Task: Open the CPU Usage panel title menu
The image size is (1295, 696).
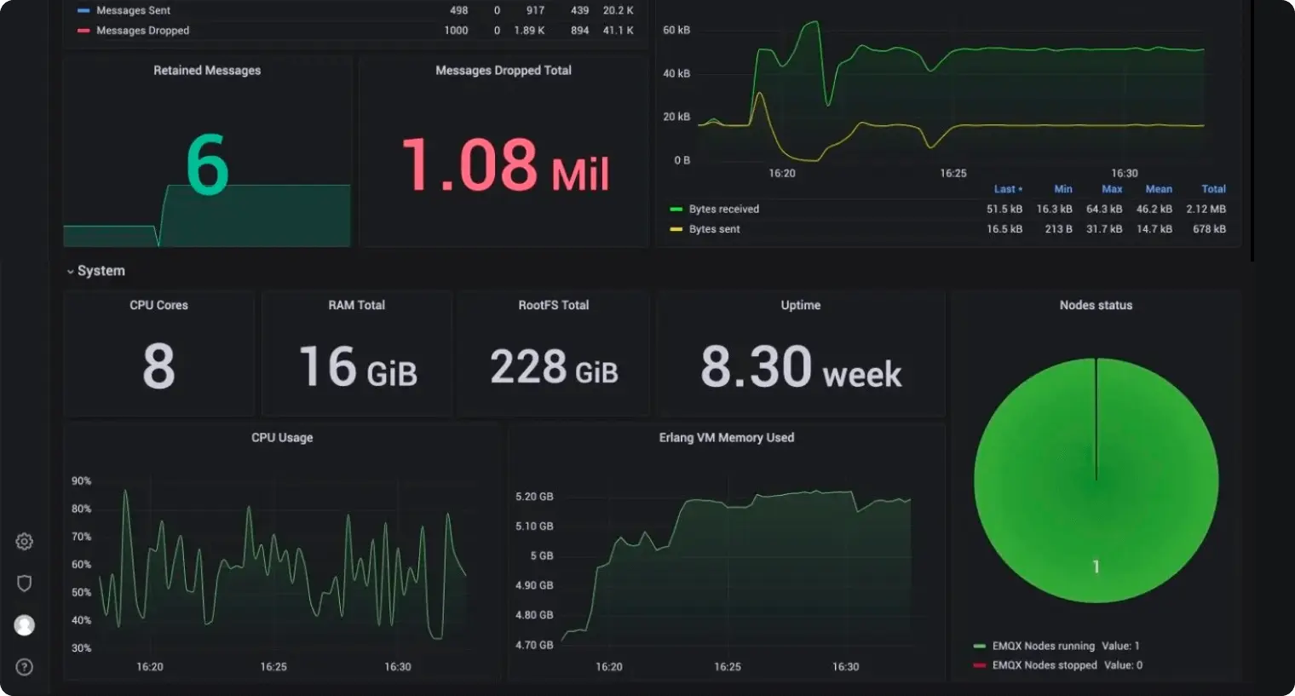Action: point(282,438)
